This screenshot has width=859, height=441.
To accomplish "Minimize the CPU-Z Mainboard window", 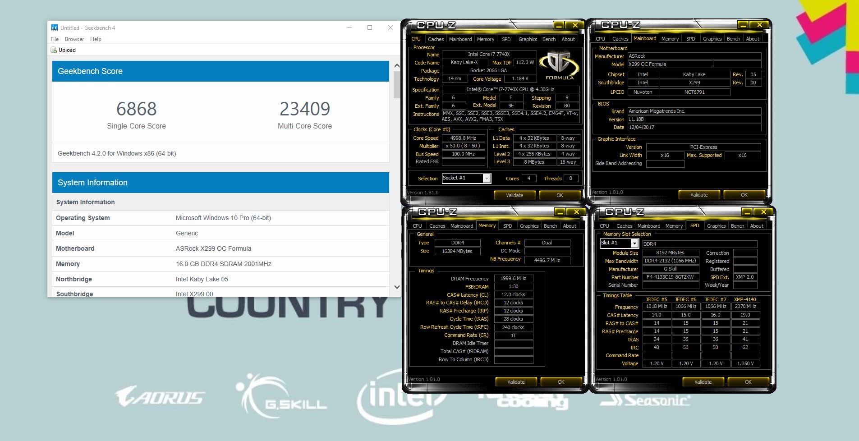I will pyautogui.click(x=743, y=25).
